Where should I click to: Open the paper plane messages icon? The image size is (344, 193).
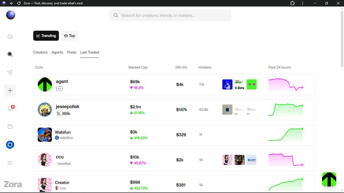(10, 72)
